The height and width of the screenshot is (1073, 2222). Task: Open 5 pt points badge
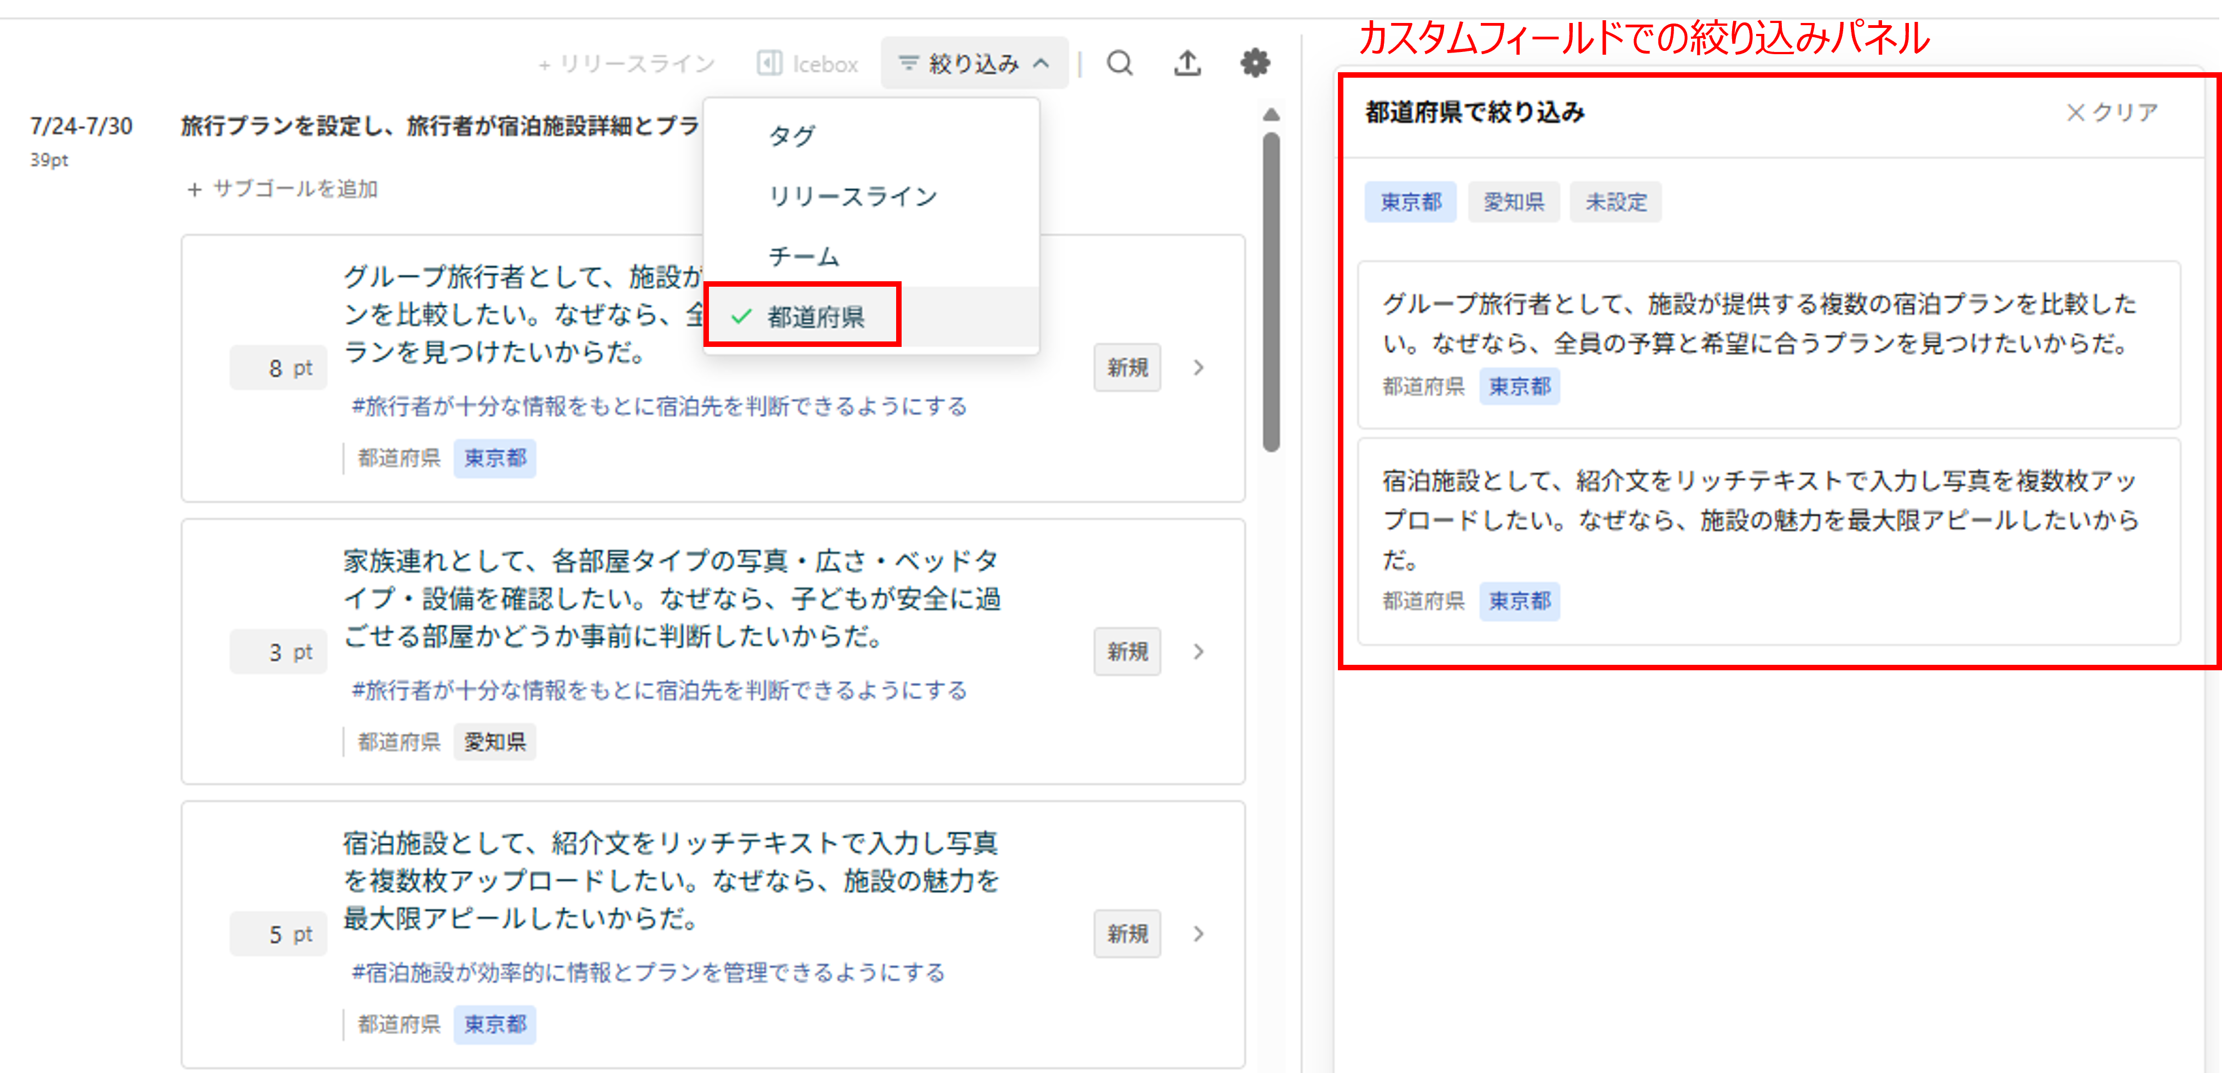[x=279, y=934]
